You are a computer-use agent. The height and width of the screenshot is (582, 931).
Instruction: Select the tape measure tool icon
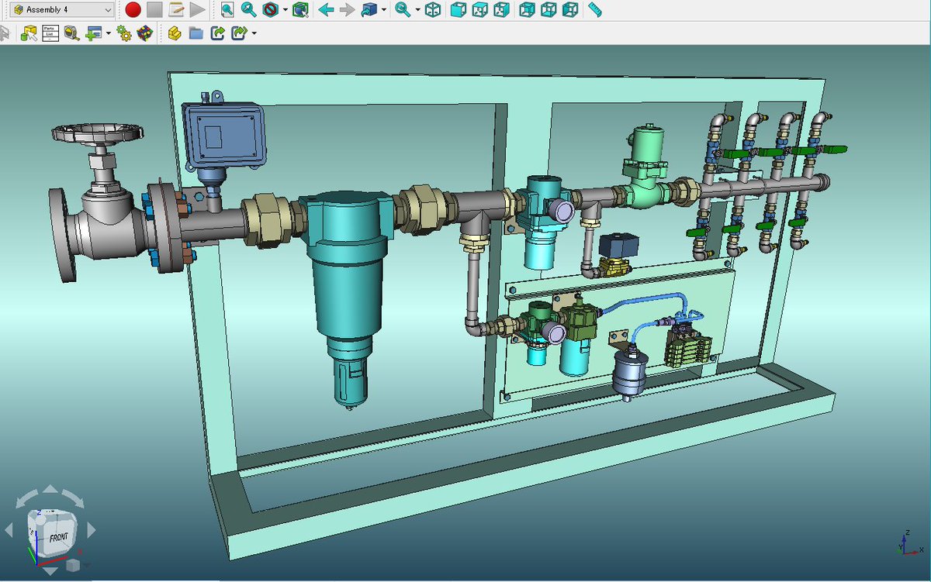point(71,33)
